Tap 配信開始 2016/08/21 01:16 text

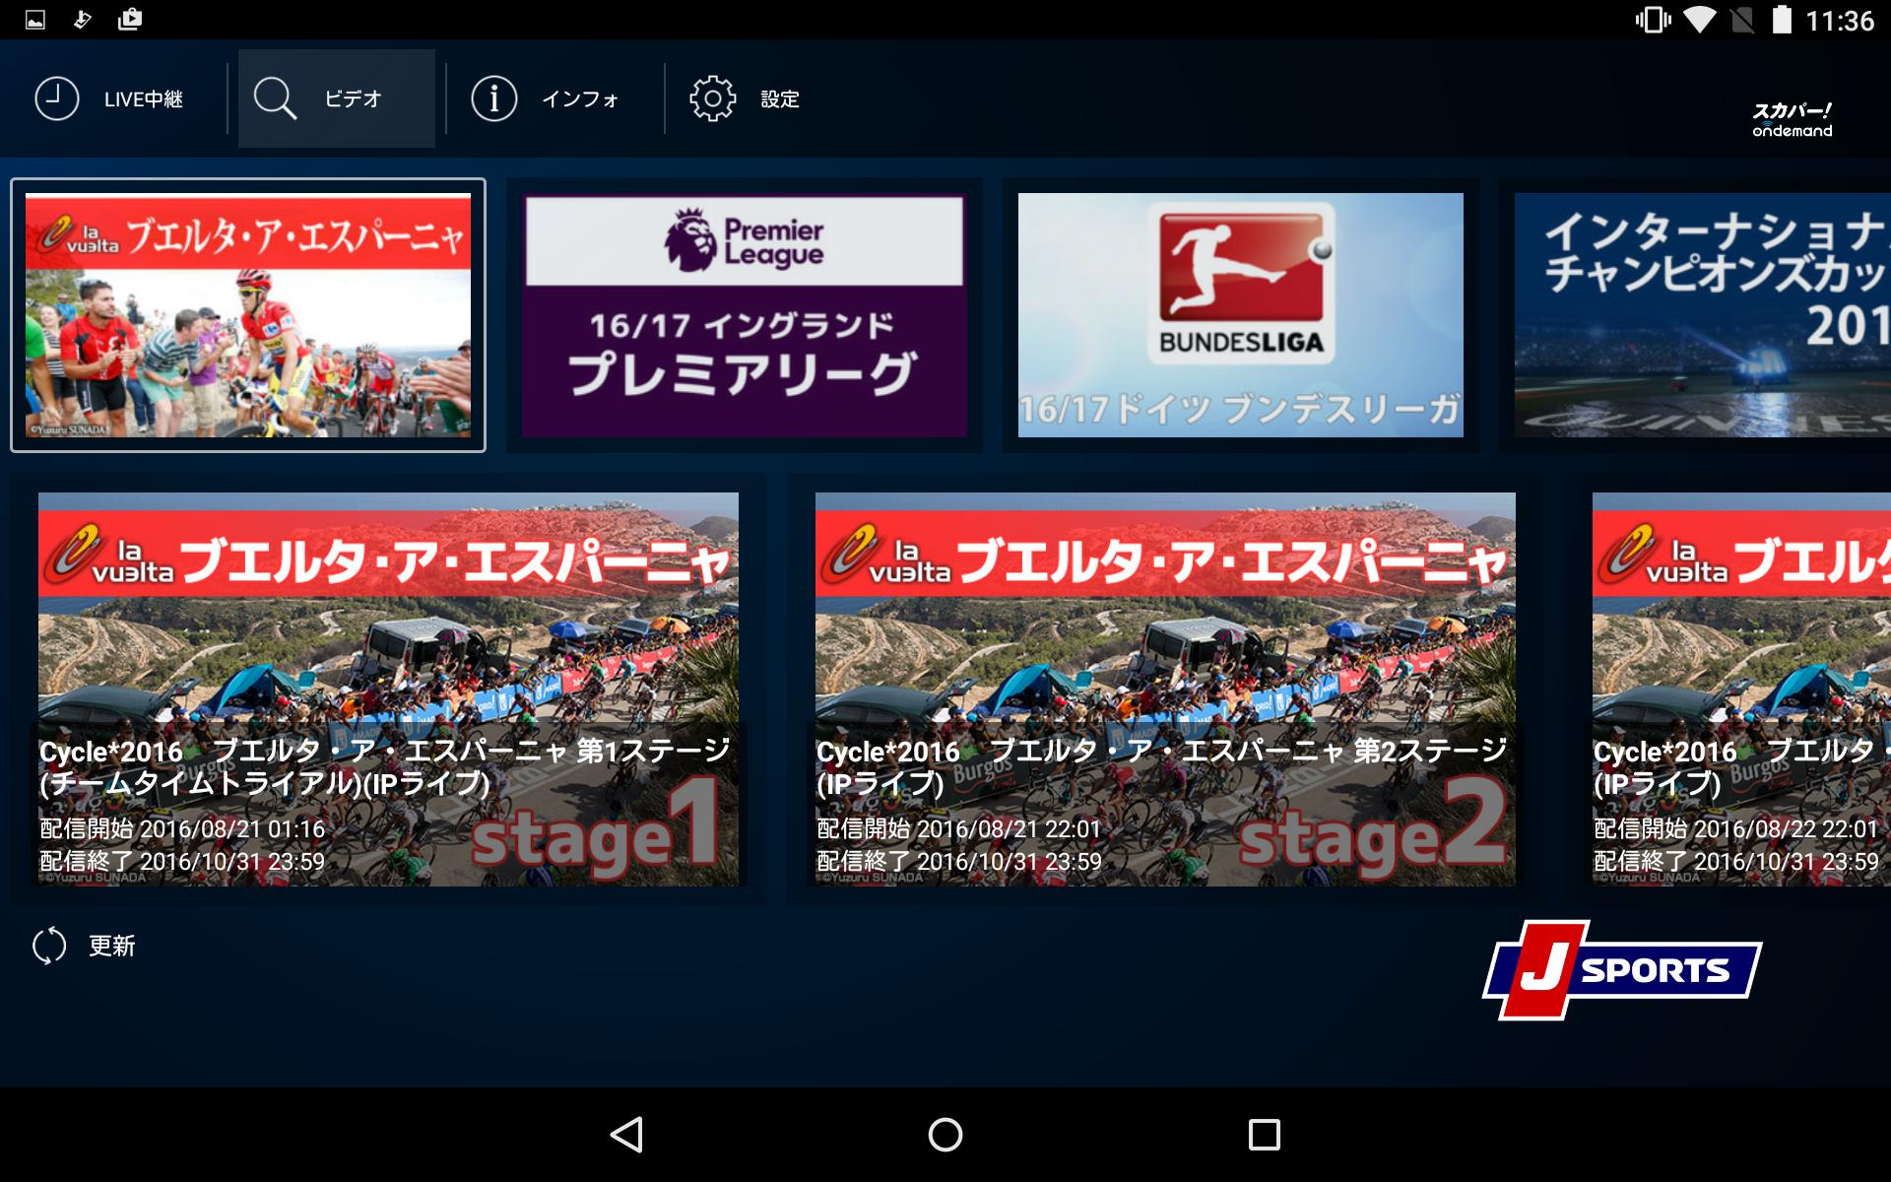coord(182,829)
